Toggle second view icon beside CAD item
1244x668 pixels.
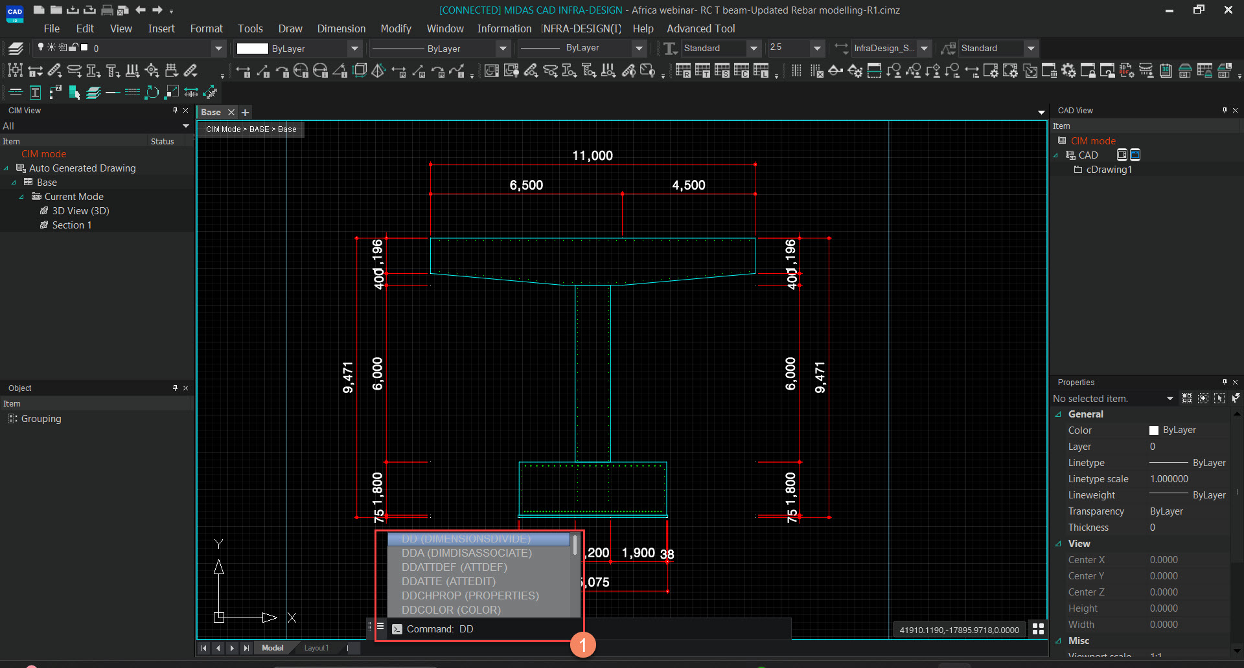(1135, 155)
